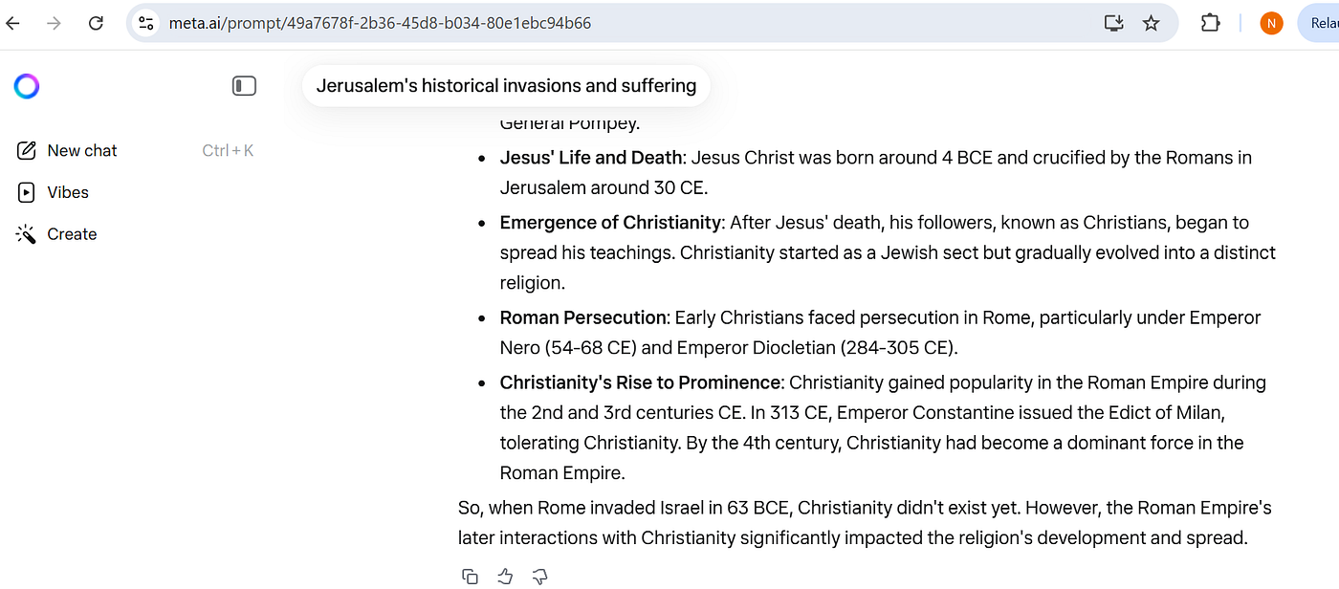Click the New chat pencil icon
The width and height of the screenshot is (1339, 589).
27,150
